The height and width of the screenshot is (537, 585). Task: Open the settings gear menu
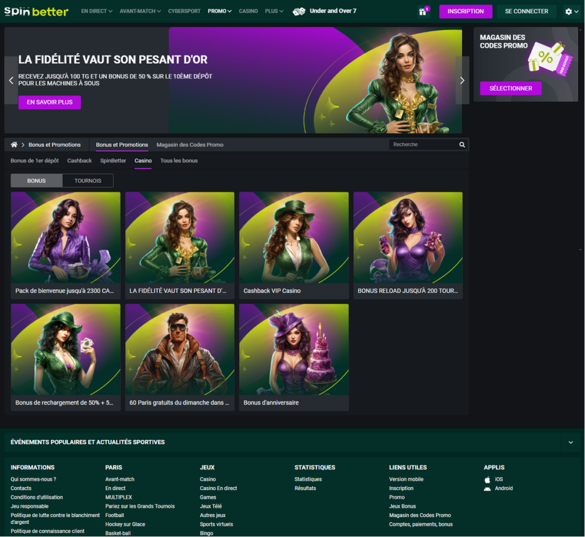click(x=571, y=11)
